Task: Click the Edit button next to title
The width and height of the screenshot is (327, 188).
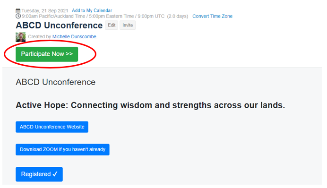Action: pos(112,25)
